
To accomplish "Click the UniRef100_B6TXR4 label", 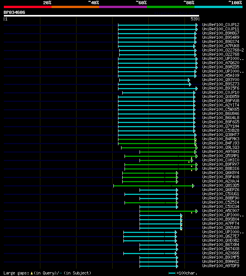I will pos(221,244).
